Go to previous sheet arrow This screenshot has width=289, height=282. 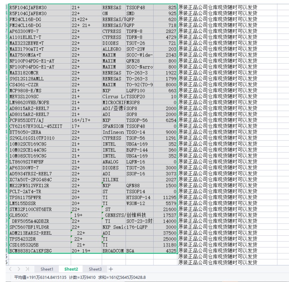pos(10,269)
